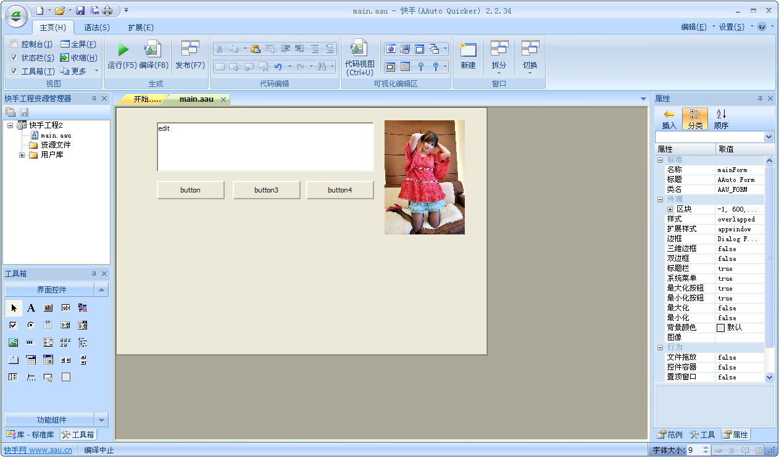Switch to code view (Ctrl+U)
This screenshot has width=779, height=459.
tap(359, 57)
